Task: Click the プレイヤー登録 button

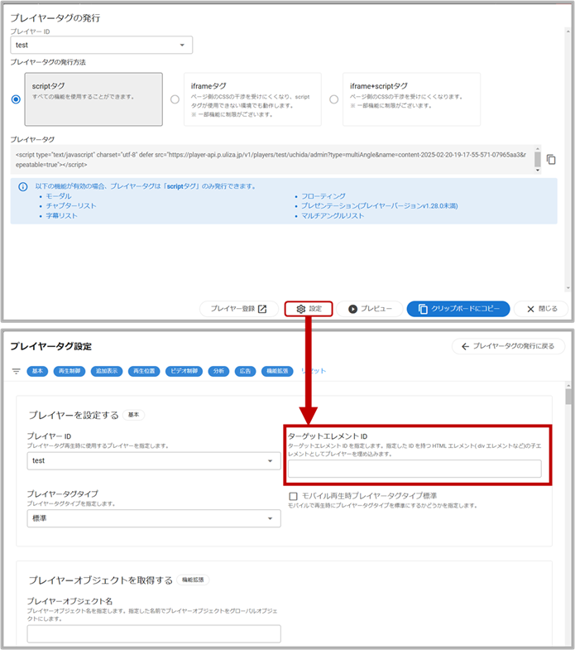Action: point(238,309)
